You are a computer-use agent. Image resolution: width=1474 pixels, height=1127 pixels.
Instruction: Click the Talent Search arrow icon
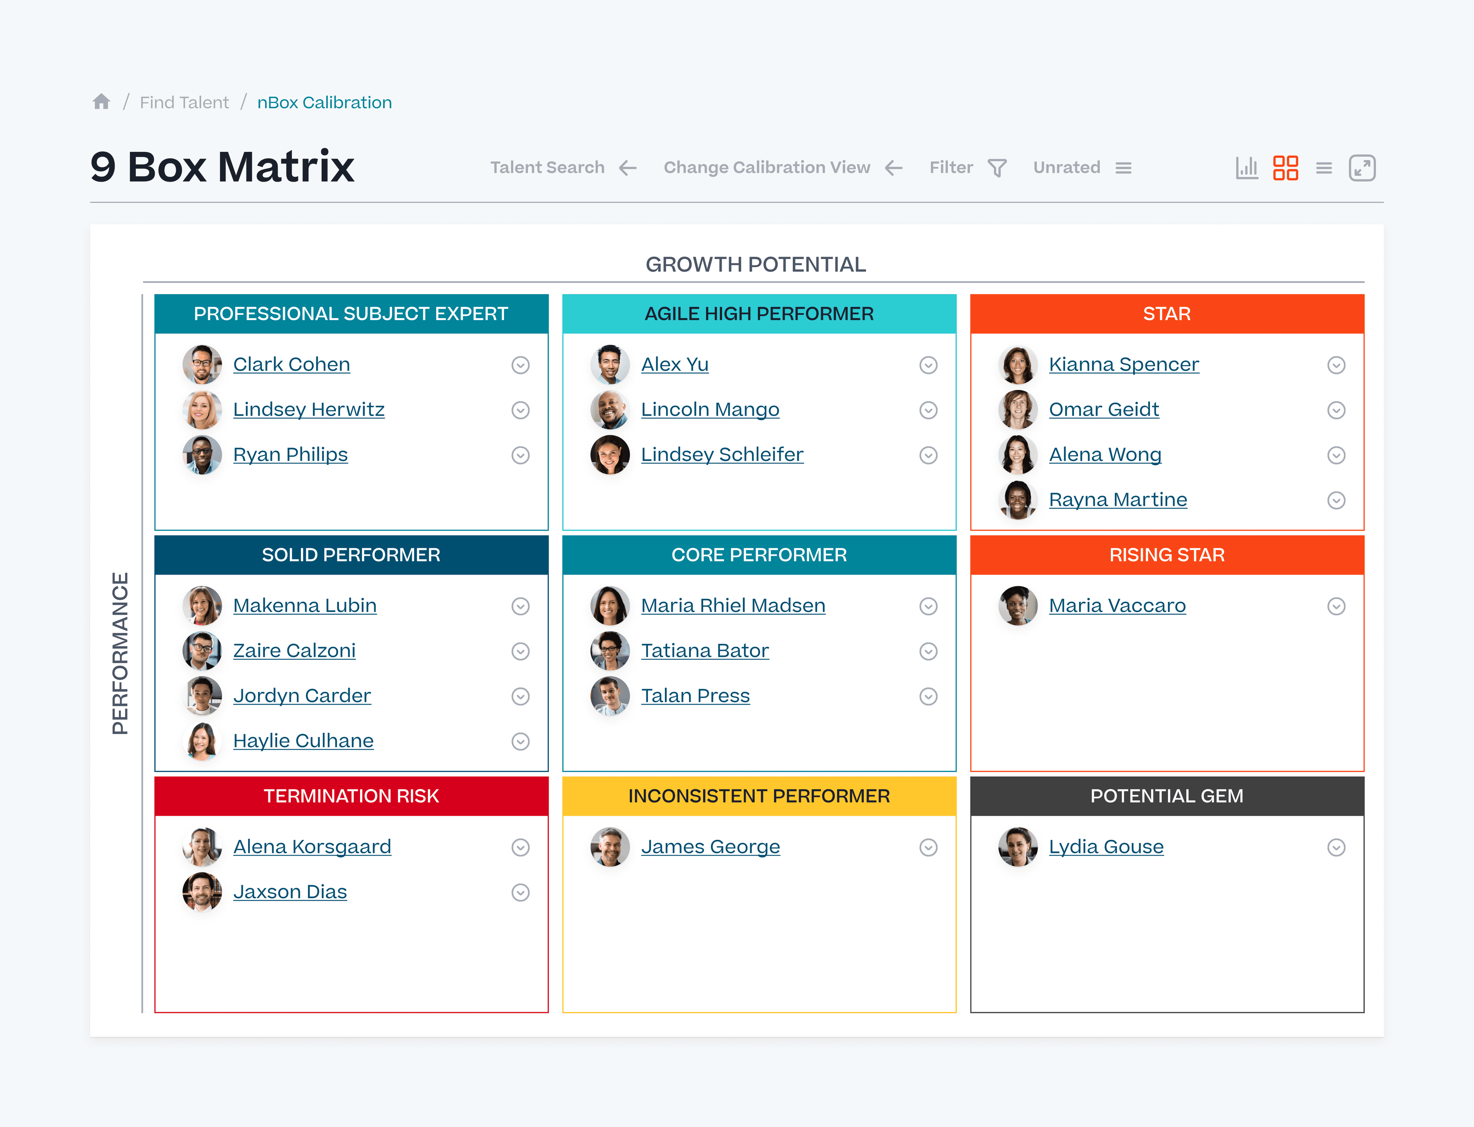pos(627,168)
